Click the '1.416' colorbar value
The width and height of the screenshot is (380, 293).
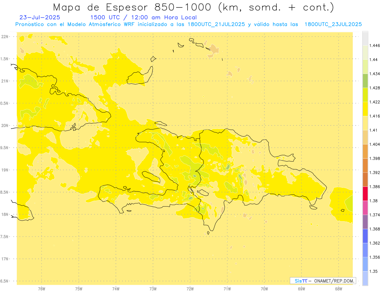click(375, 116)
